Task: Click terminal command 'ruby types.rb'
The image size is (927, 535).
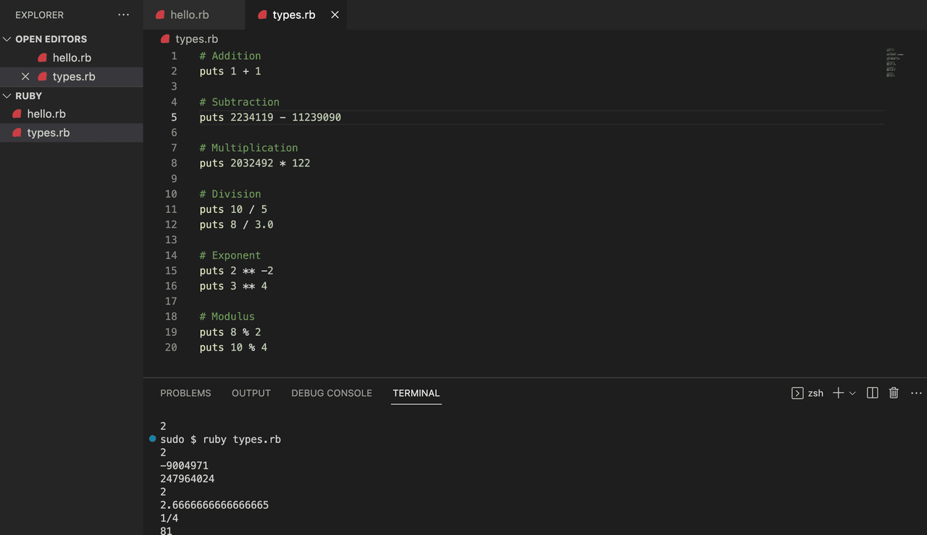Action: pyautogui.click(x=242, y=439)
